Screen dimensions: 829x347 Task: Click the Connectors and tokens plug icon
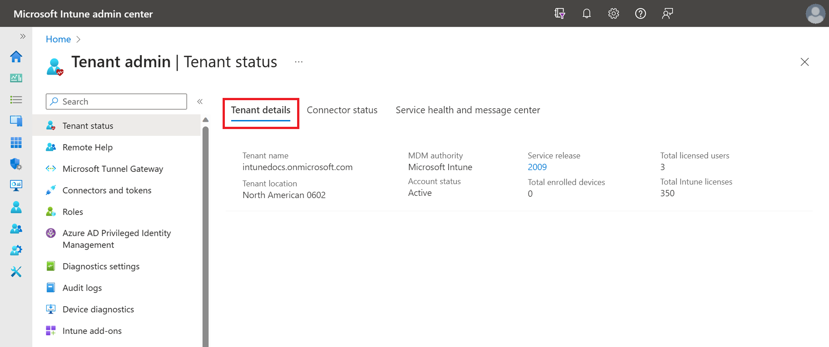coord(51,190)
